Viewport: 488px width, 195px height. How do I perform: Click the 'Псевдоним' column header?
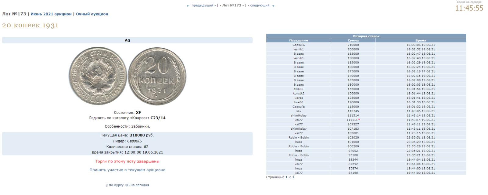point(299,40)
